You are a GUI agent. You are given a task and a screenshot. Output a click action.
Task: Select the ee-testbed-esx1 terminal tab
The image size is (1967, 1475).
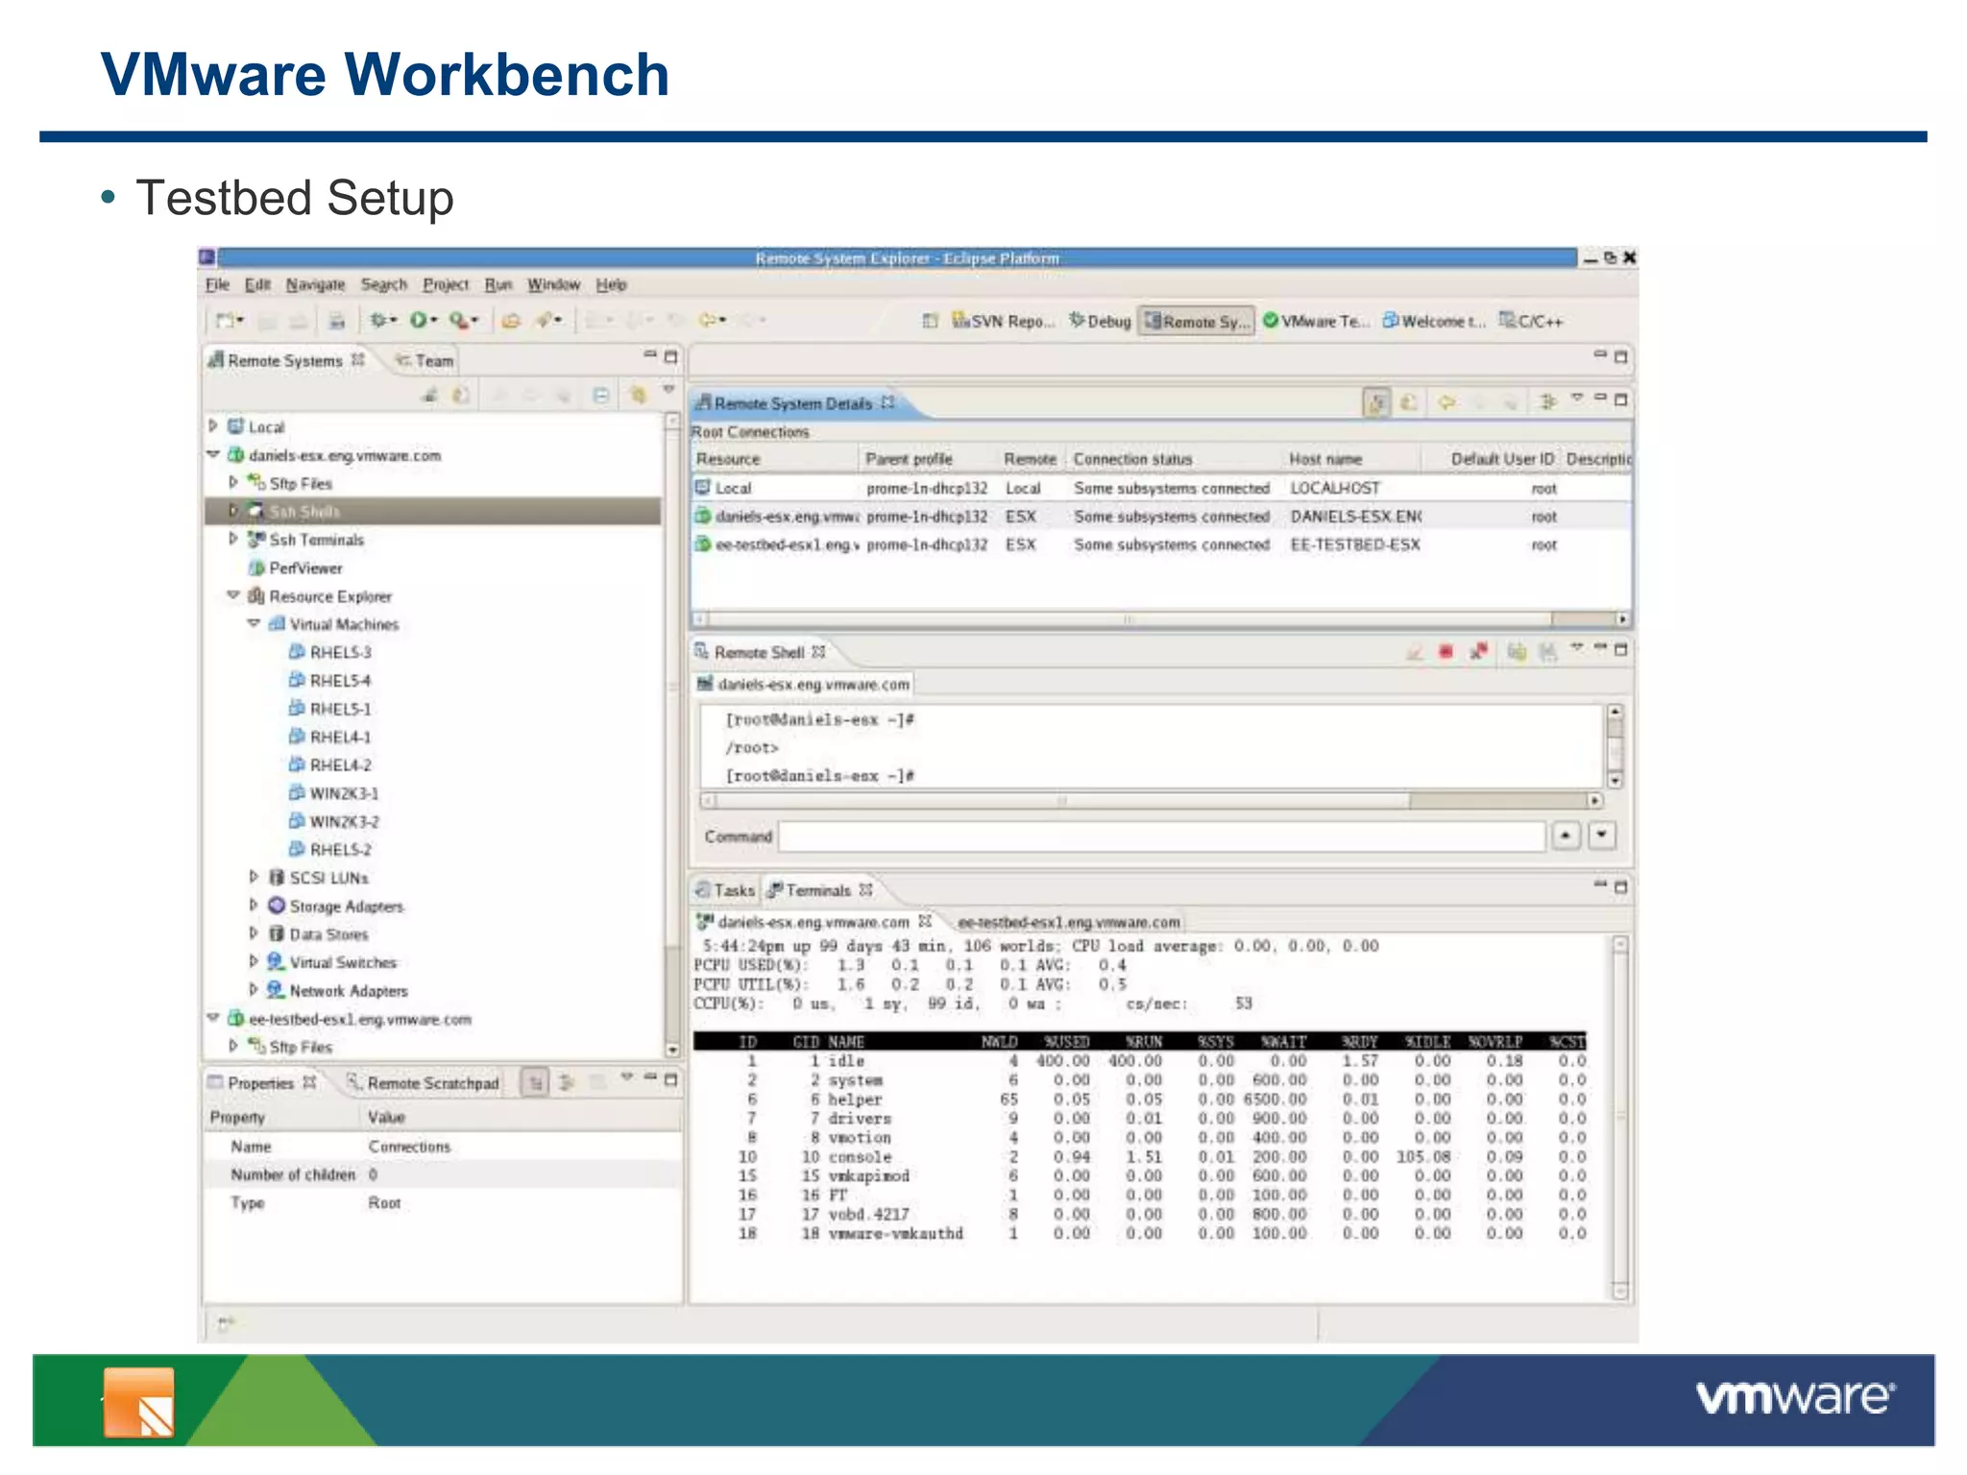point(1068,922)
